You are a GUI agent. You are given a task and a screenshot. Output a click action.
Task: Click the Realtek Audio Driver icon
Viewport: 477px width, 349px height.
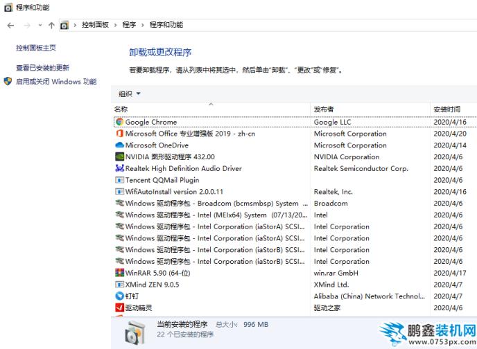pyautogui.click(x=119, y=168)
